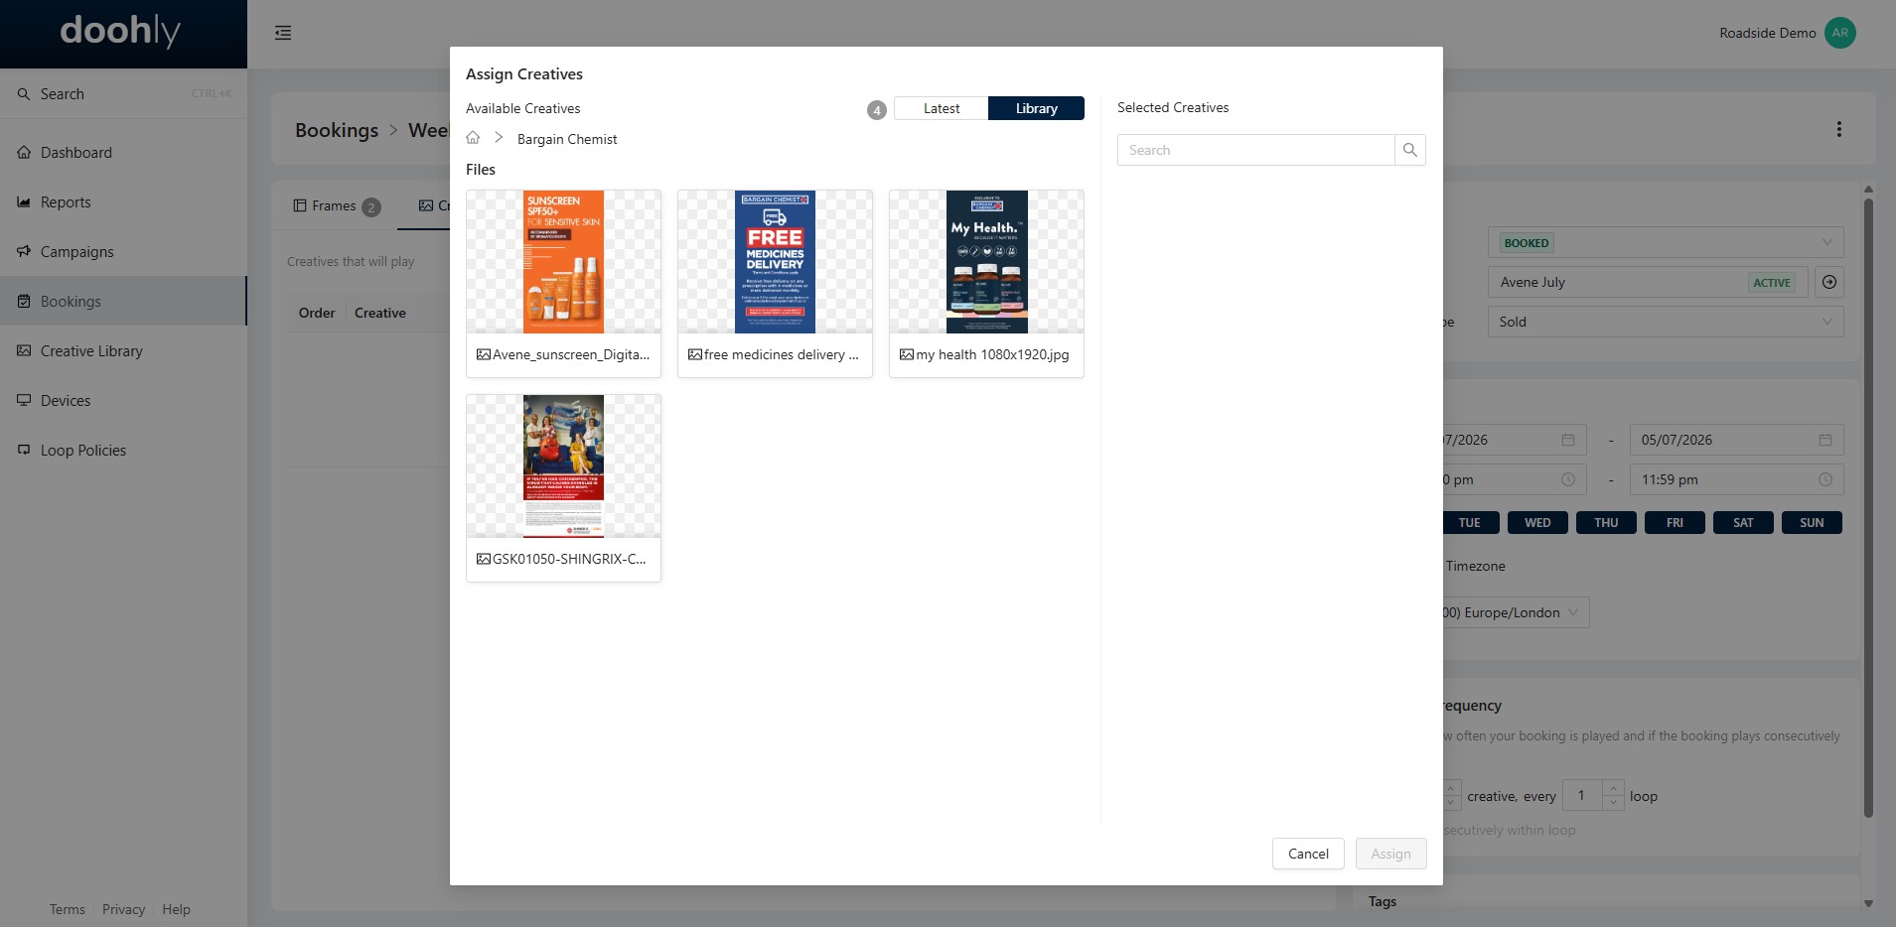Viewport: 1896px width, 927px height.
Task: Open campaign via the circled arrow icon
Action: pyautogui.click(x=1829, y=282)
